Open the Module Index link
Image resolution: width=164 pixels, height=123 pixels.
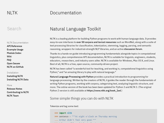(14, 53)
